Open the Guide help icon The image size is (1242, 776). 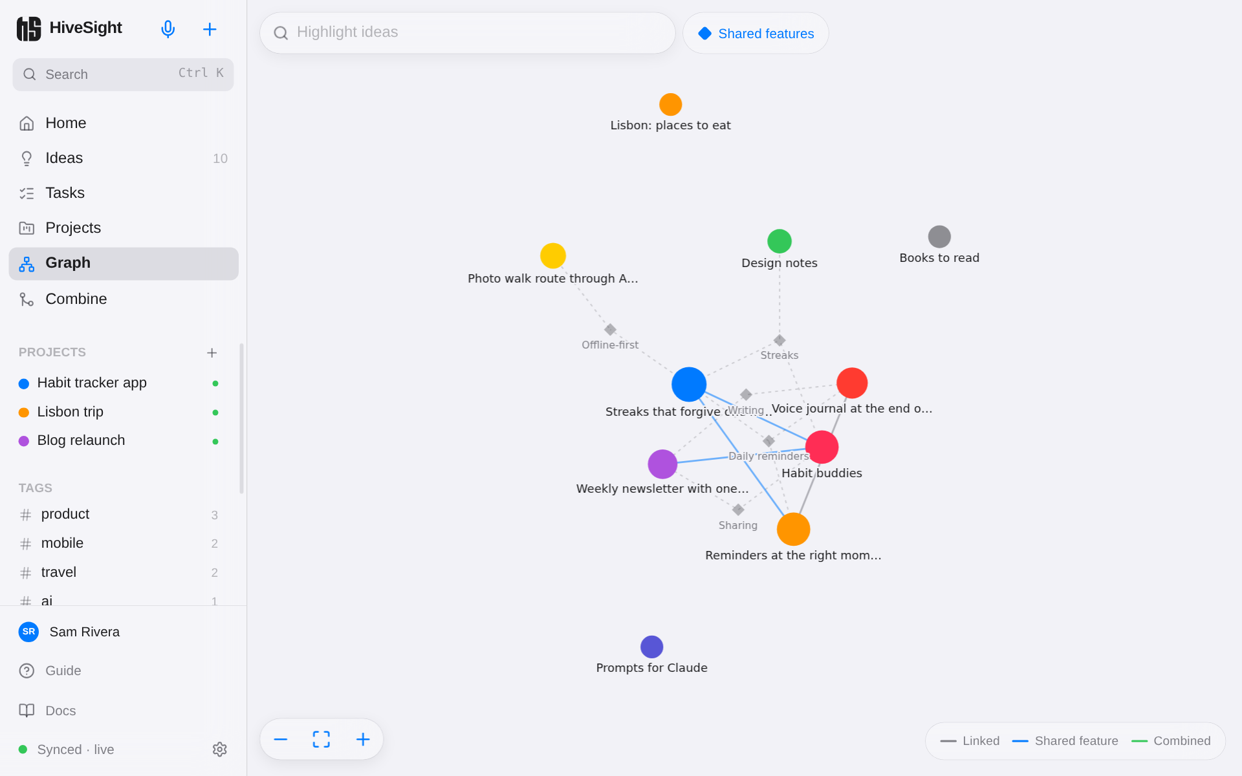click(27, 671)
